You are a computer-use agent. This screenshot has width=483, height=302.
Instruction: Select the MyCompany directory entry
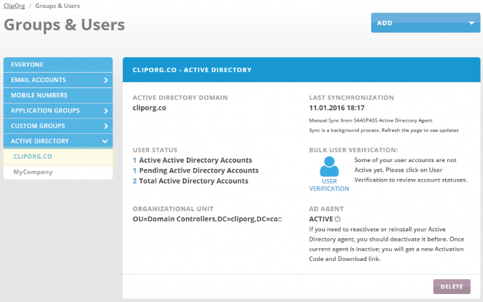(32, 172)
